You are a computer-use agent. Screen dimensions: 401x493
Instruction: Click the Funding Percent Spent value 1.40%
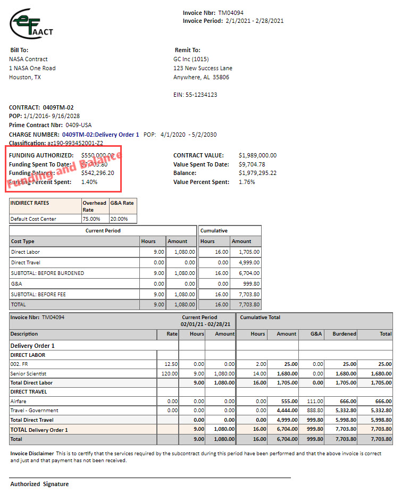pos(89,182)
